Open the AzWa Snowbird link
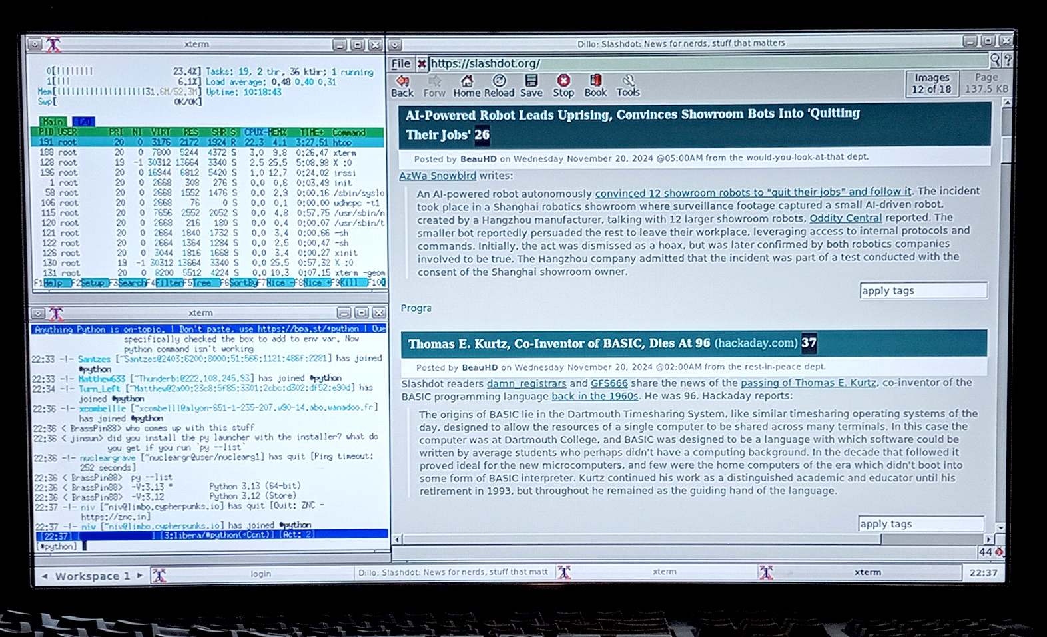This screenshot has height=637, width=1047. pyautogui.click(x=438, y=176)
